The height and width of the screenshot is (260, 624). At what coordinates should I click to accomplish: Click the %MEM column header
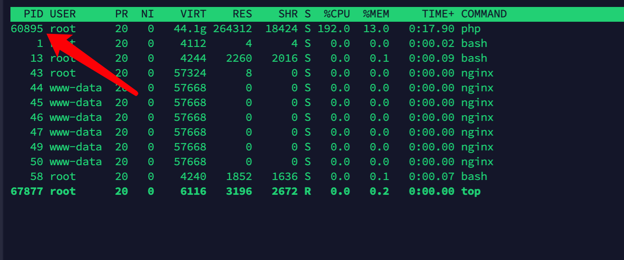click(x=376, y=14)
